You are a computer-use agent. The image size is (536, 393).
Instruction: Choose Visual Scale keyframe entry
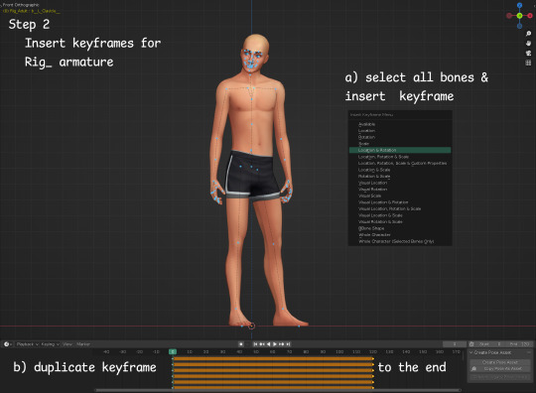click(400, 196)
